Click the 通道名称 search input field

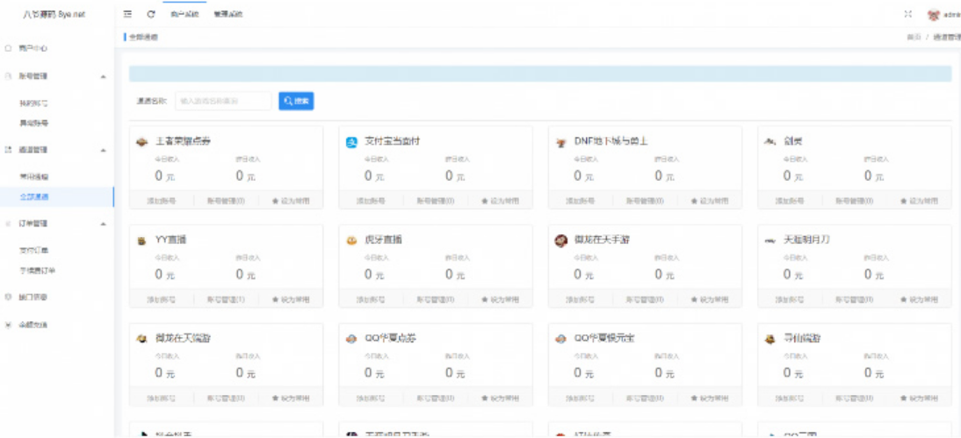[223, 101]
